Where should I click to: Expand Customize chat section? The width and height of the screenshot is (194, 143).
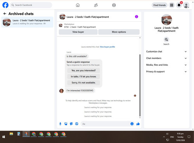[166, 52]
